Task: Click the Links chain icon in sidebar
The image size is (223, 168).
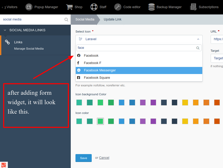Action: pos(7,42)
